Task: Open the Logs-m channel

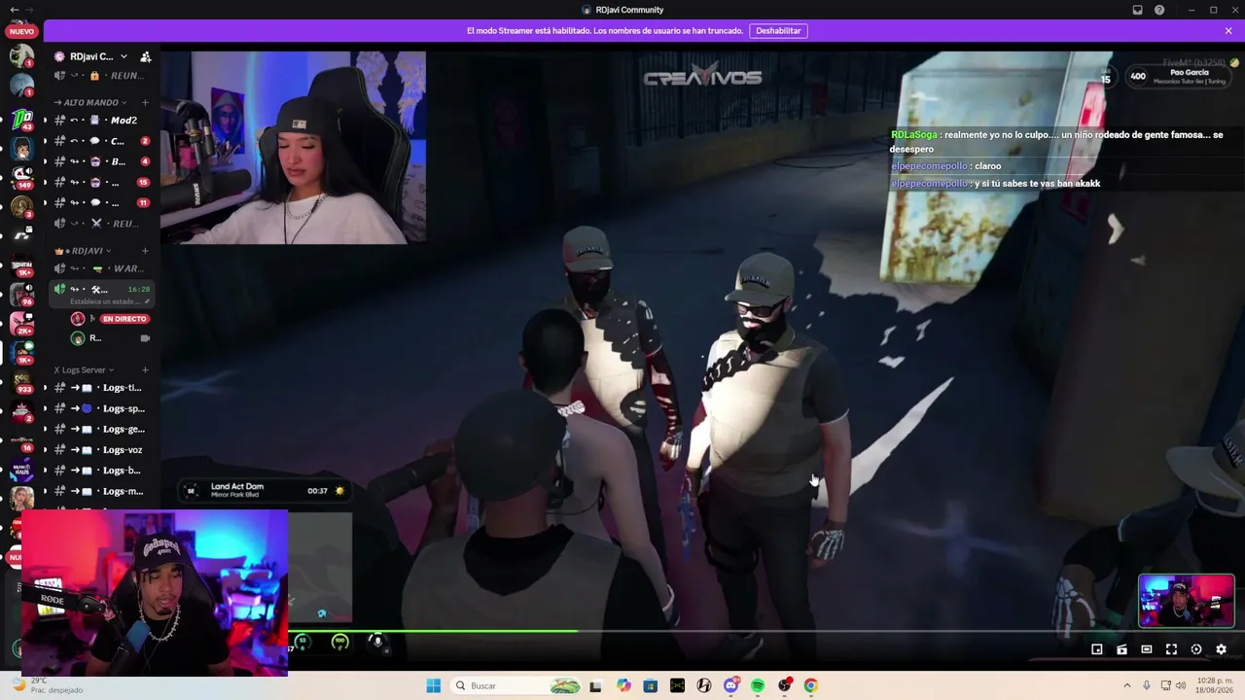Action: tap(101, 491)
